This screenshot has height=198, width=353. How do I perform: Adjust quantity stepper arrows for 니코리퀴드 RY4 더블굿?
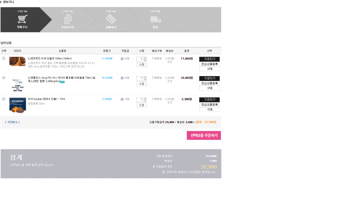point(145,59)
